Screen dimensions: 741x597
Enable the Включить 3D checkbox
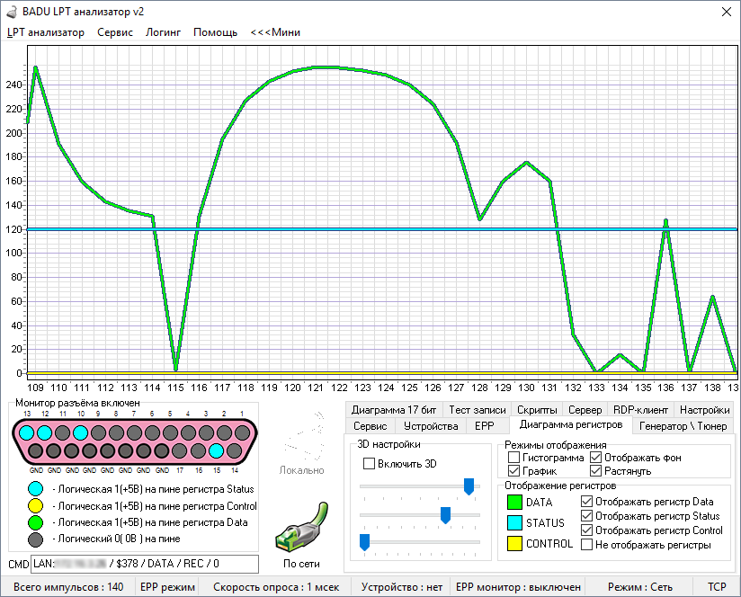pyautogui.click(x=369, y=463)
